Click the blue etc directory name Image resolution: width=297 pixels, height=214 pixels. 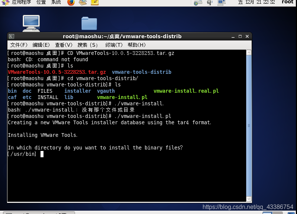[x=27, y=97]
